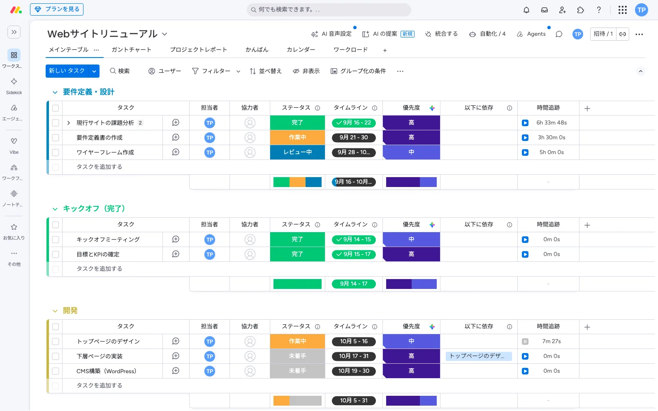Screen dimensions: 658x411
Task: Copy board link via chain icon
Action: pyautogui.click(x=623, y=34)
